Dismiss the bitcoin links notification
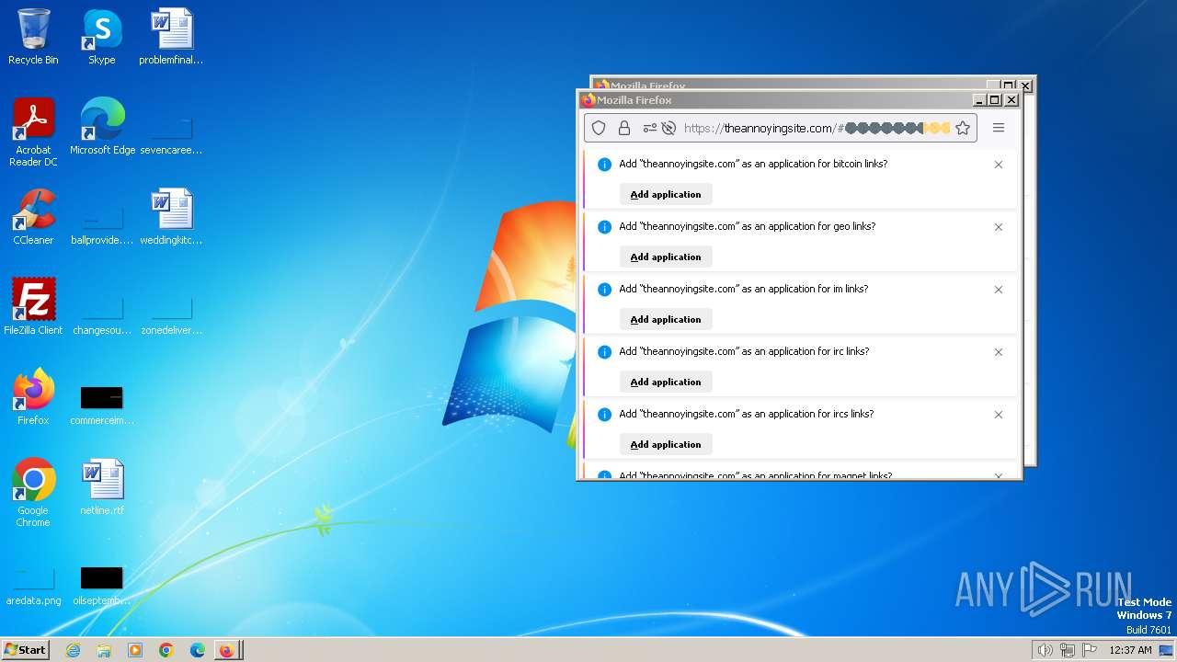 click(999, 165)
